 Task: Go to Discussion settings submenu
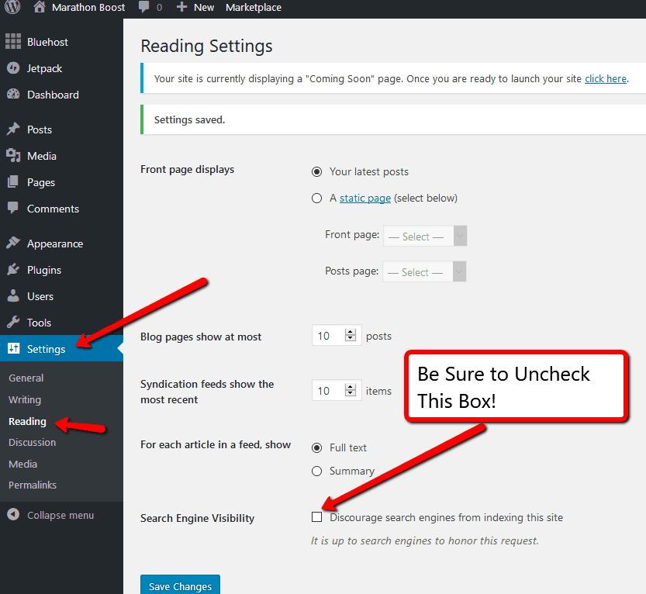pos(32,443)
